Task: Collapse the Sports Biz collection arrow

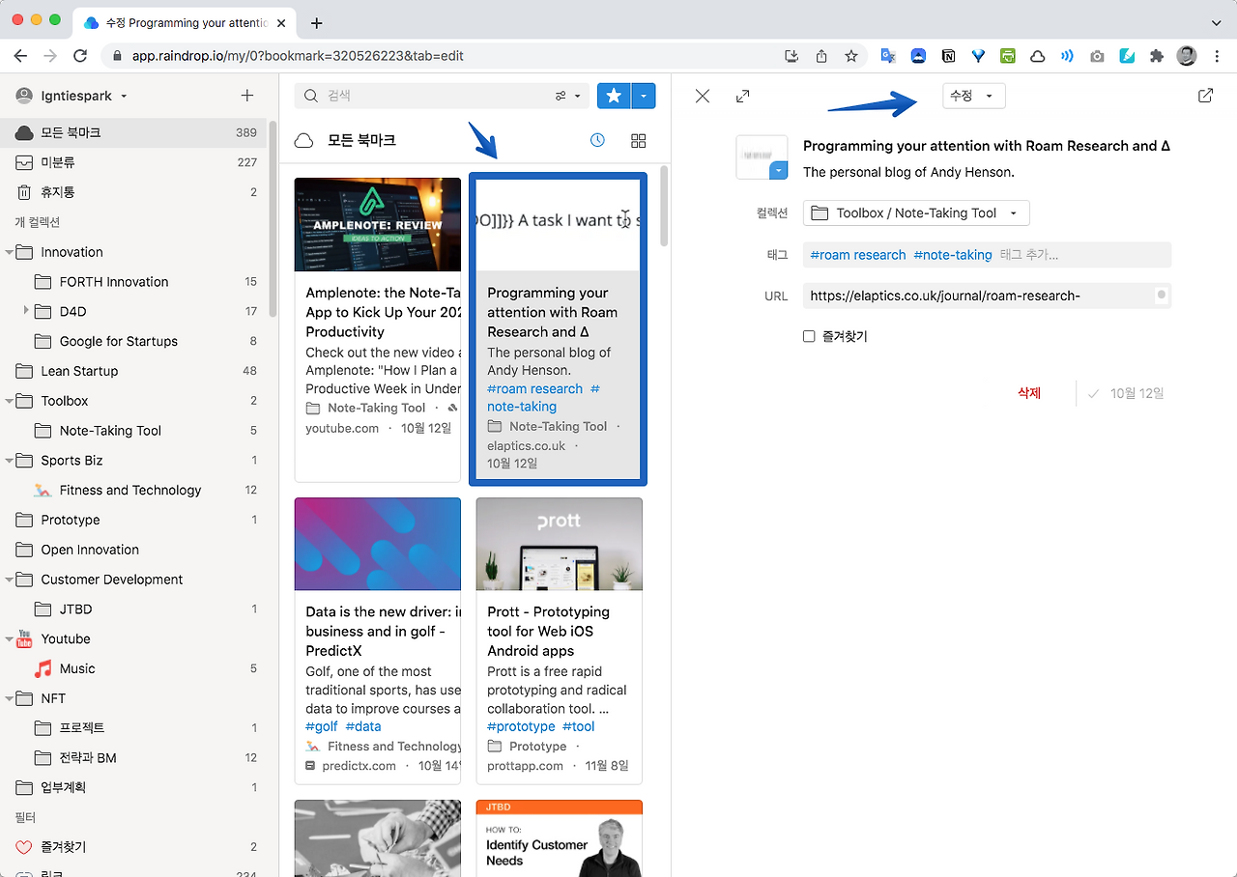Action: point(10,461)
